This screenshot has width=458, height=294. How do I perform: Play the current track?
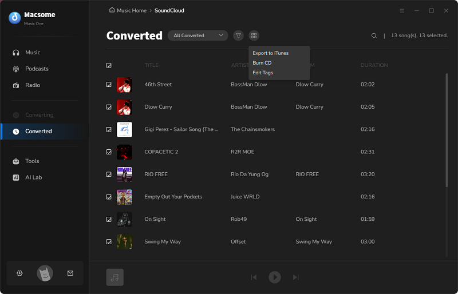coord(275,277)
